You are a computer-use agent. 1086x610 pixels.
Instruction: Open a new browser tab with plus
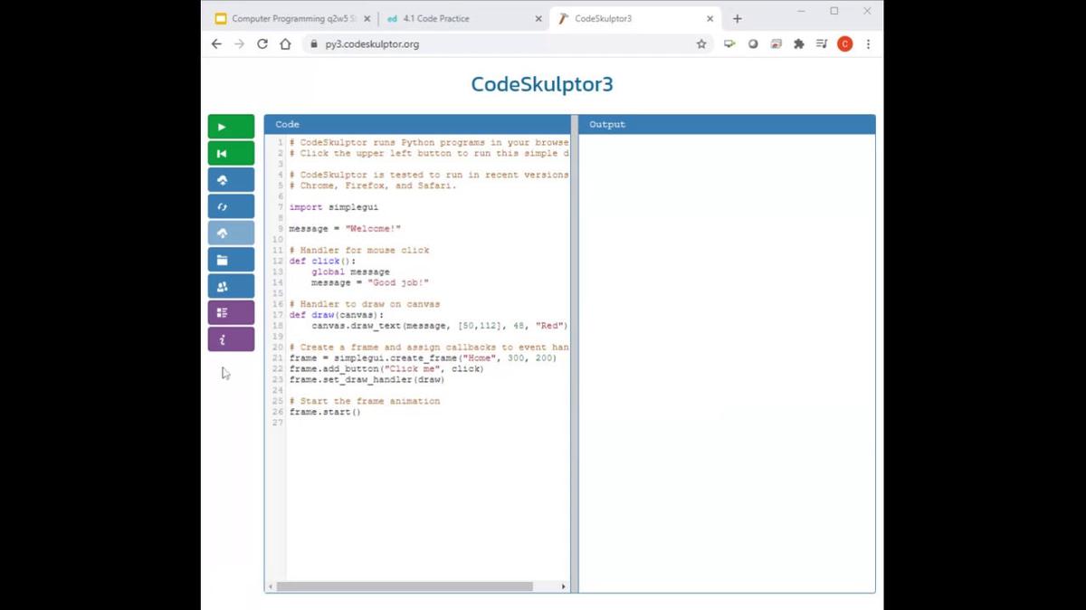(737, 18)
